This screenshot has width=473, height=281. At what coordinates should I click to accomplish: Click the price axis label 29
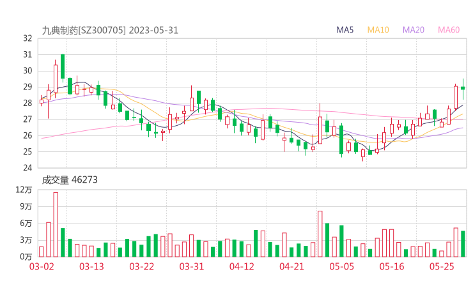tap(27, 87)
